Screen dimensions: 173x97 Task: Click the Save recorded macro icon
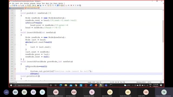[x=80, y=5]
